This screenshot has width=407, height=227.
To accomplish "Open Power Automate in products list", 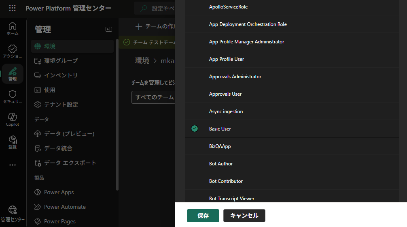I will point(65,207).
